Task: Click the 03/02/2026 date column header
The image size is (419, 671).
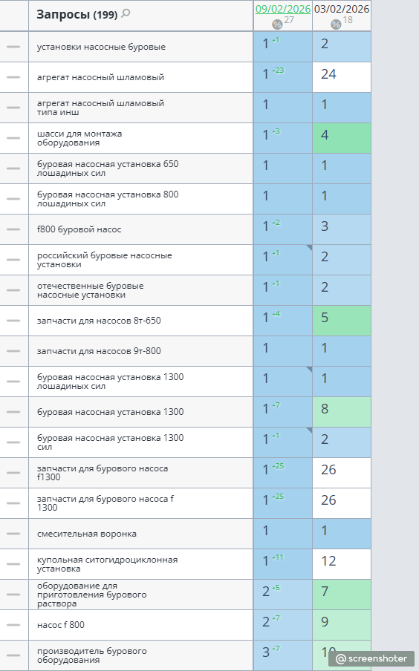Action: [342, 9]
